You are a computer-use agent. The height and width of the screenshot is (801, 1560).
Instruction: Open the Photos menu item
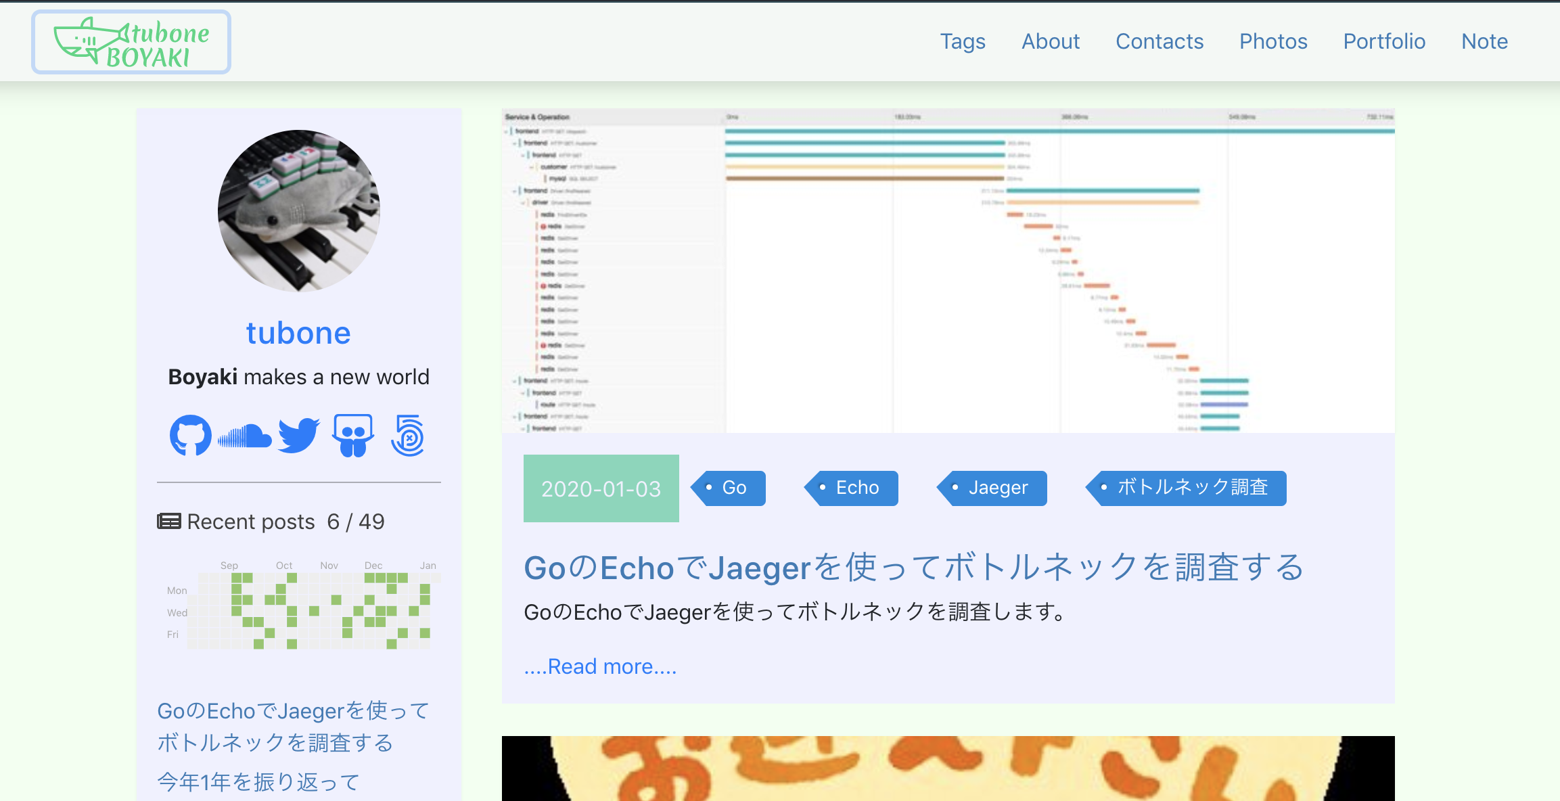1273,41
